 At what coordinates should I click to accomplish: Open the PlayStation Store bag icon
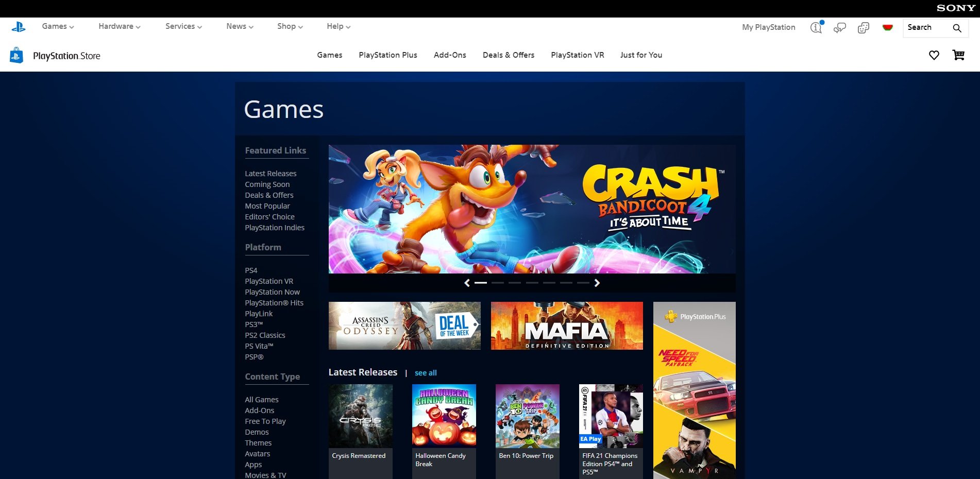(x=16, y=55)
